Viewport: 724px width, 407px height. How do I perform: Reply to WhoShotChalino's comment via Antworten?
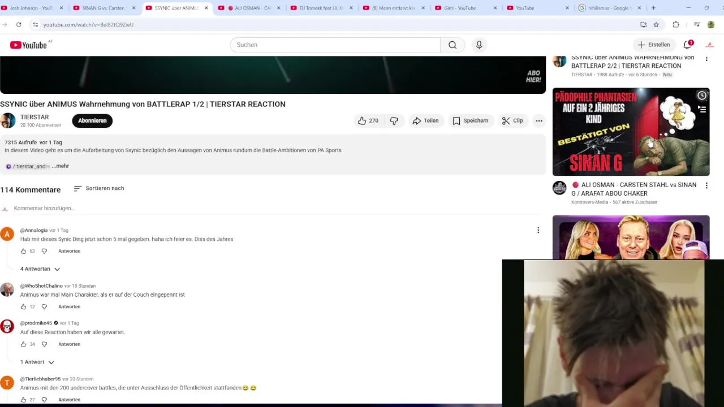69,306
